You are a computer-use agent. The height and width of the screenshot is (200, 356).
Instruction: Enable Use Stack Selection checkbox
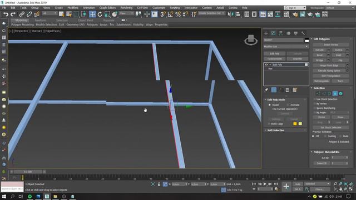pos(315,99)
